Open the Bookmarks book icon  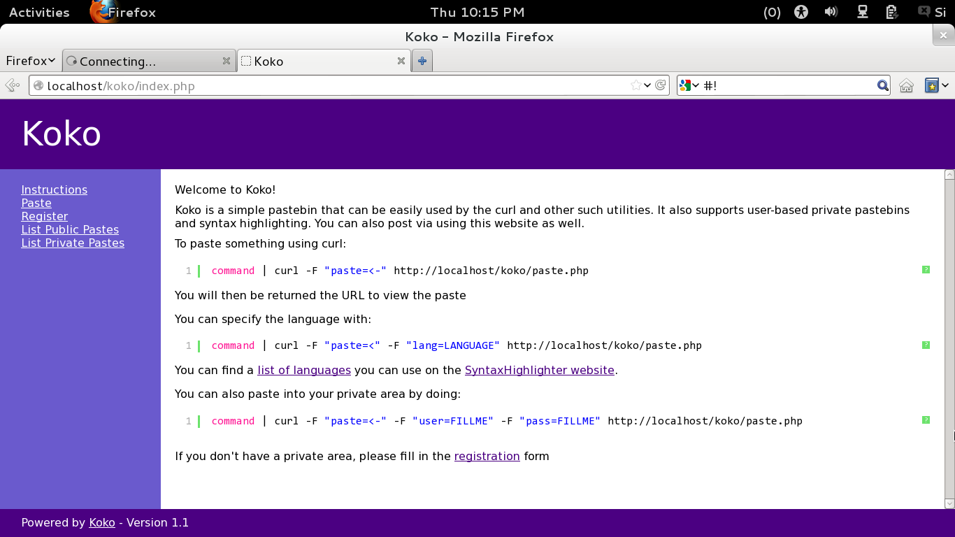(x=932, y=85)
